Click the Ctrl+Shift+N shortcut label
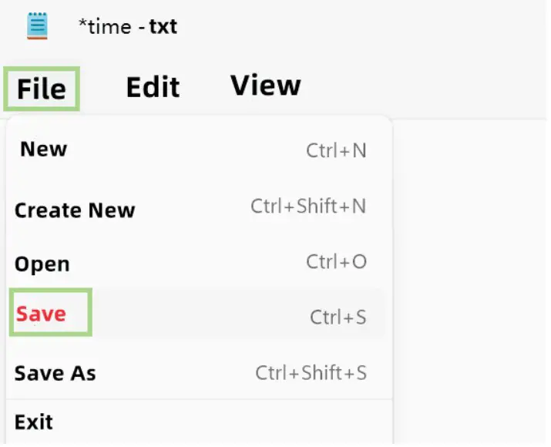The height and width of the screenshot is (447, 551). pyautogui.click(x=308, y=207)
